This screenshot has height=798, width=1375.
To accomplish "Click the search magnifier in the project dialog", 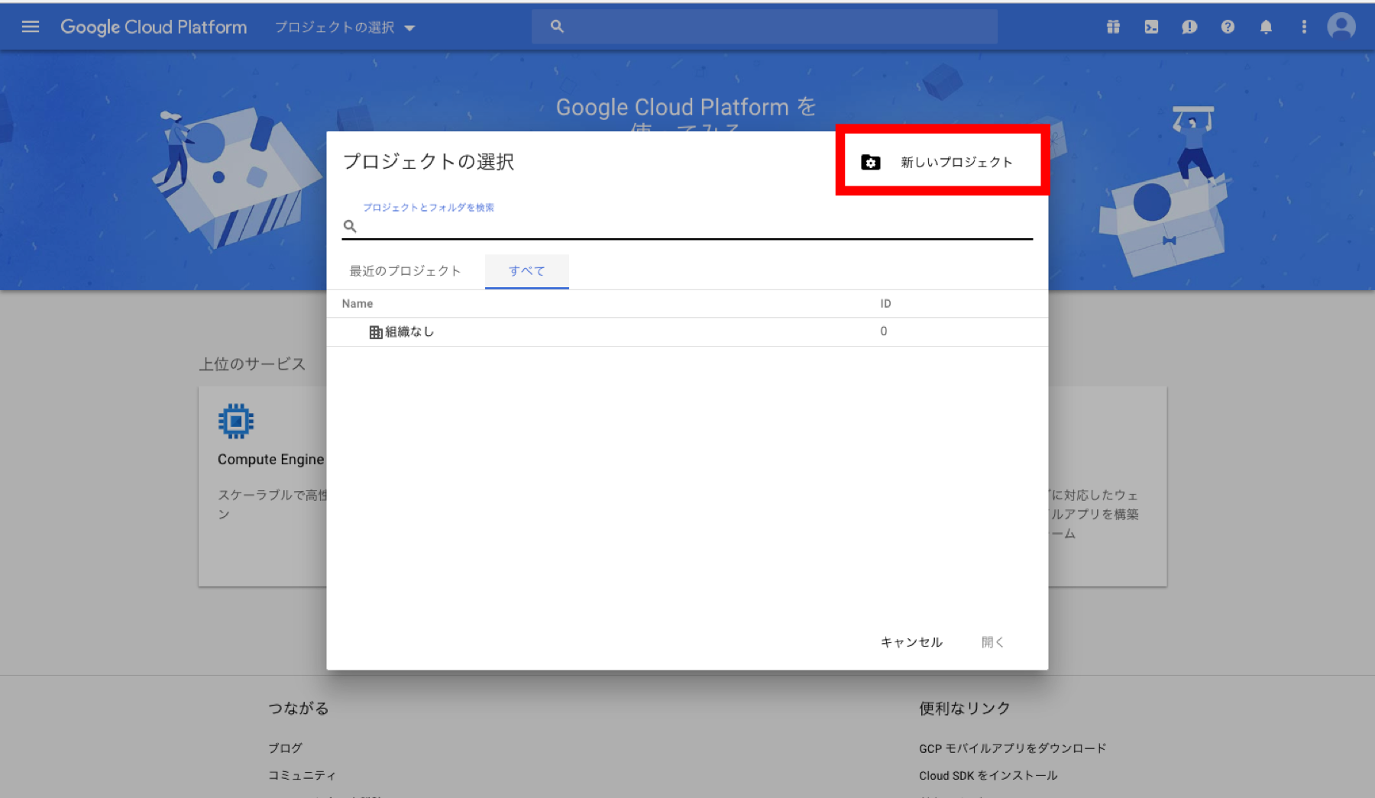I will click(351, 226).
